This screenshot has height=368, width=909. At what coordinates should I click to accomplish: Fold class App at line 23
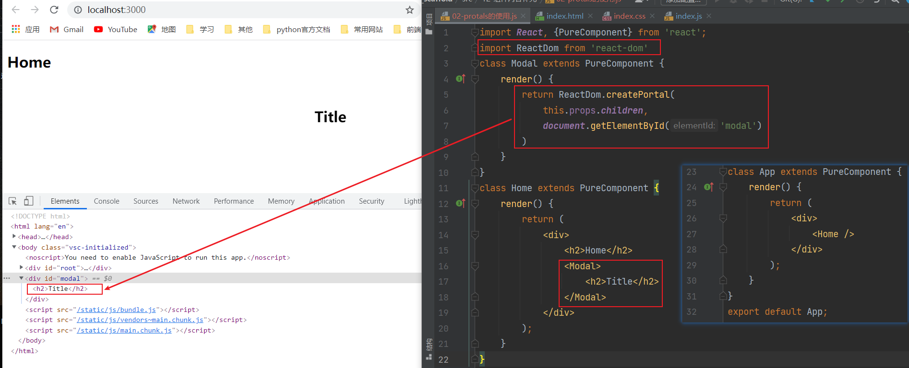[723, 172]
